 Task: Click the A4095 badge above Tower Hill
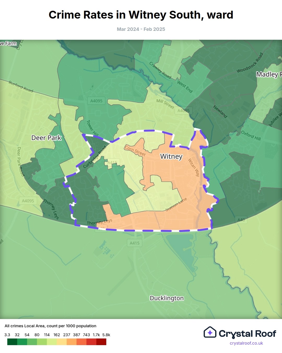96,101
